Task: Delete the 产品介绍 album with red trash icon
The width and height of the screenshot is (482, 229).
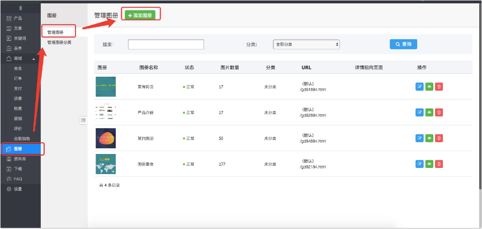Action: 439,113
